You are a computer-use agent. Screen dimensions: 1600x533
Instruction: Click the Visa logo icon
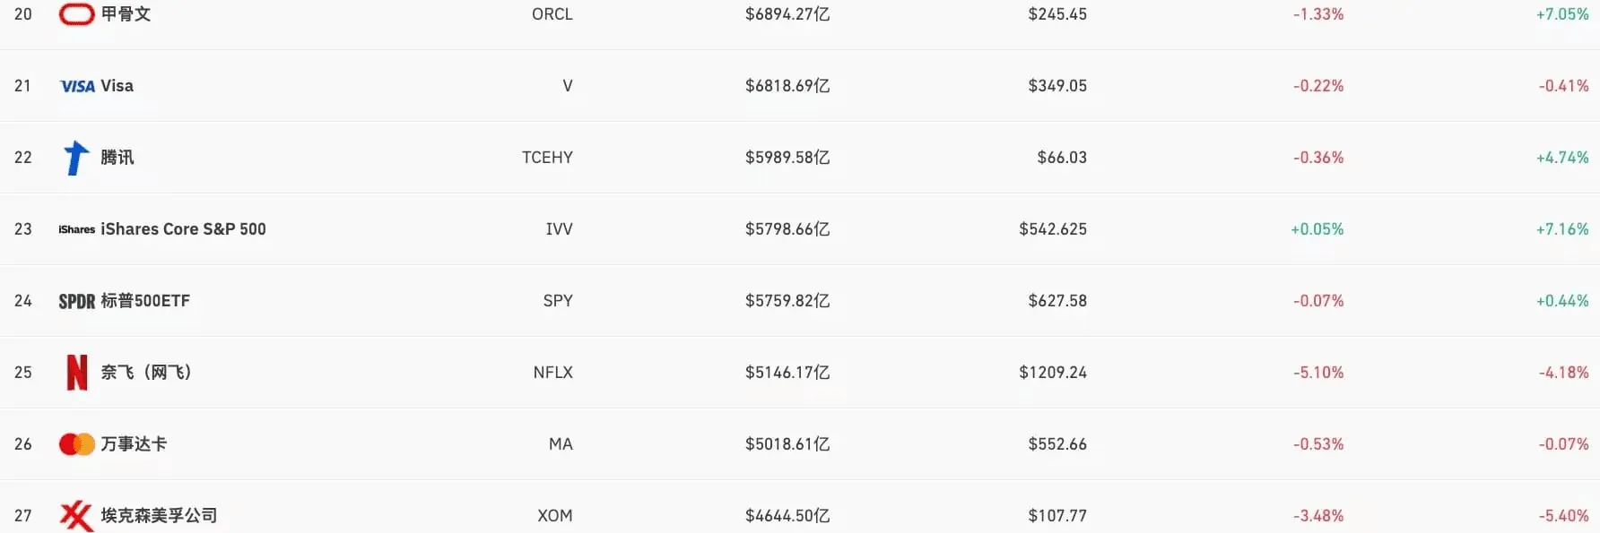pyautogui.click(x=77, y=86)
